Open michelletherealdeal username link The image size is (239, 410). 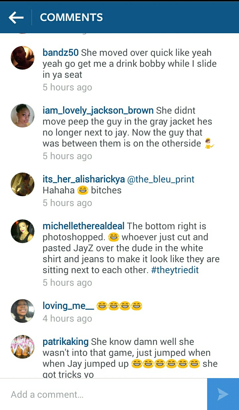point(84,226)
